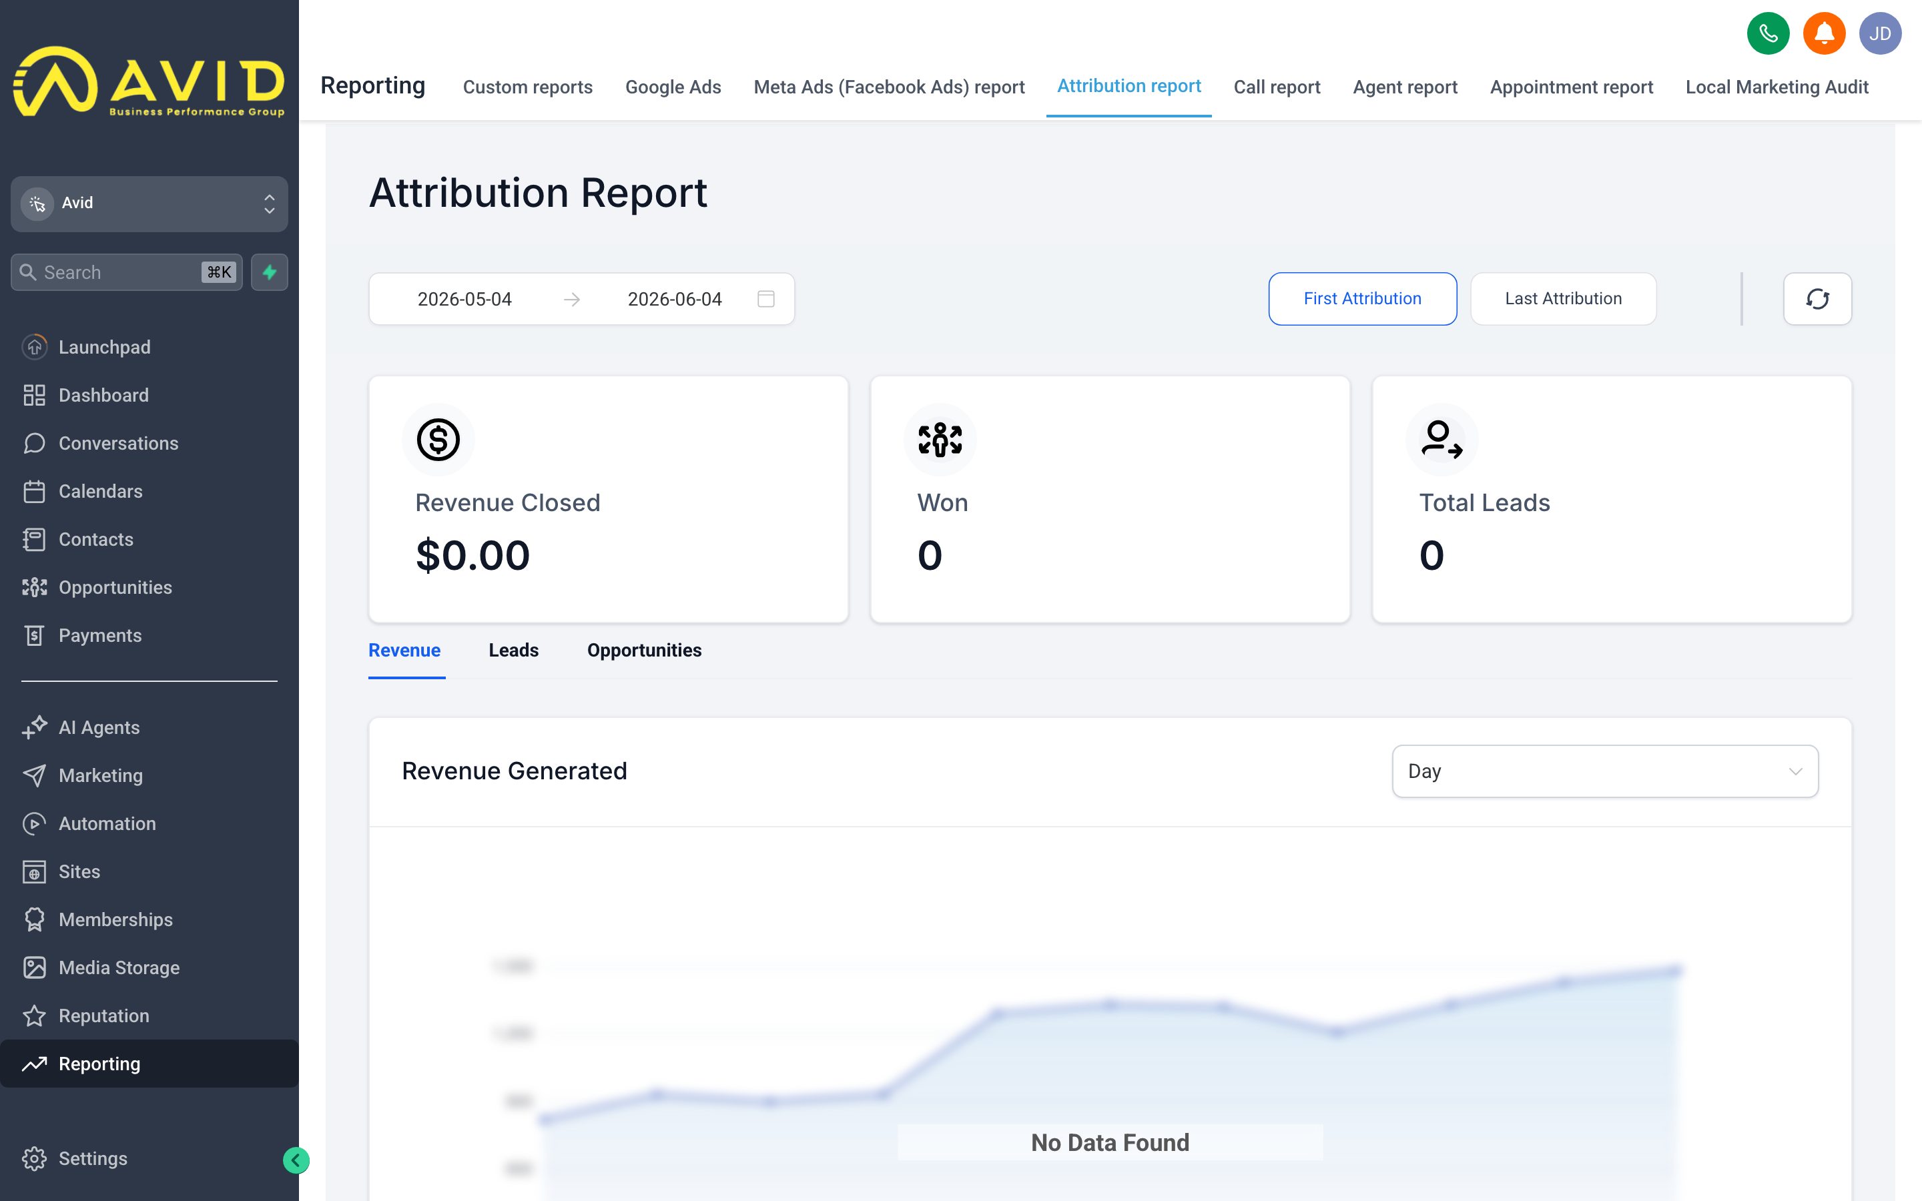Click the Media Storage image icon

(x=34, y=967)
